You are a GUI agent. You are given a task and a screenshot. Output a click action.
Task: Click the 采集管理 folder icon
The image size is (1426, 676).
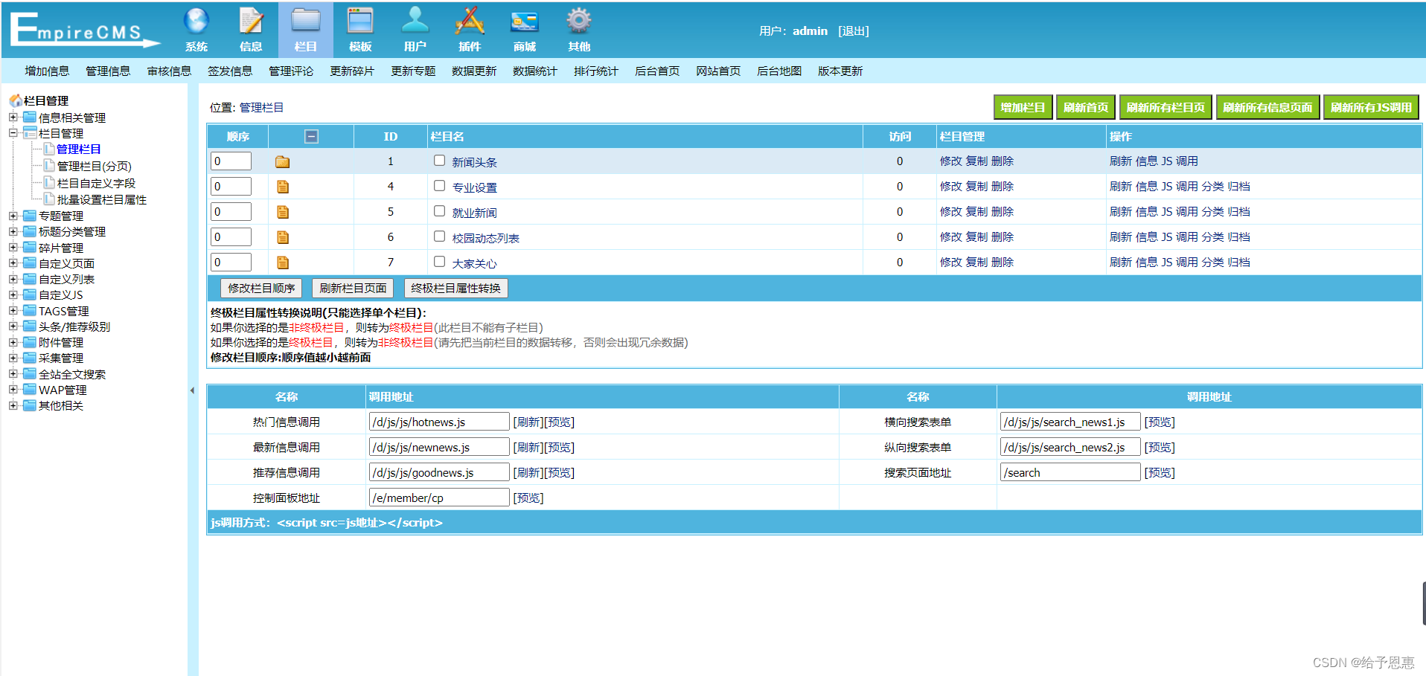click(30, 358)
